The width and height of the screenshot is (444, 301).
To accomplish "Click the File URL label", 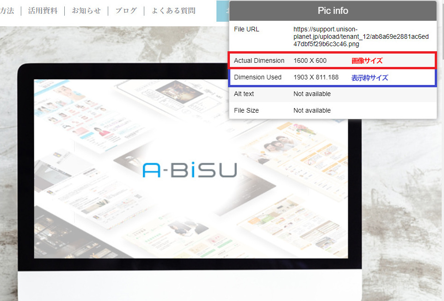I will (247, 30).
